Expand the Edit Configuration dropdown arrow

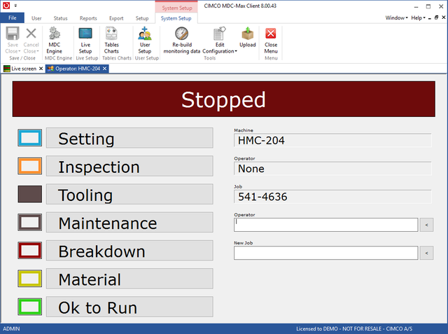[x=236, y=51]
